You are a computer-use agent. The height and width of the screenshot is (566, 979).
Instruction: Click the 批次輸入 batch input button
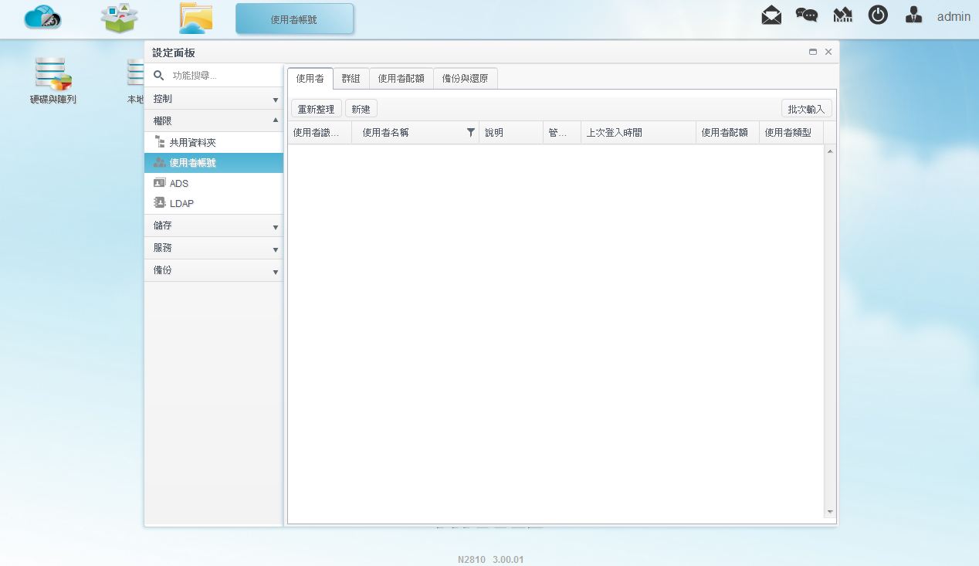(807, 109)
